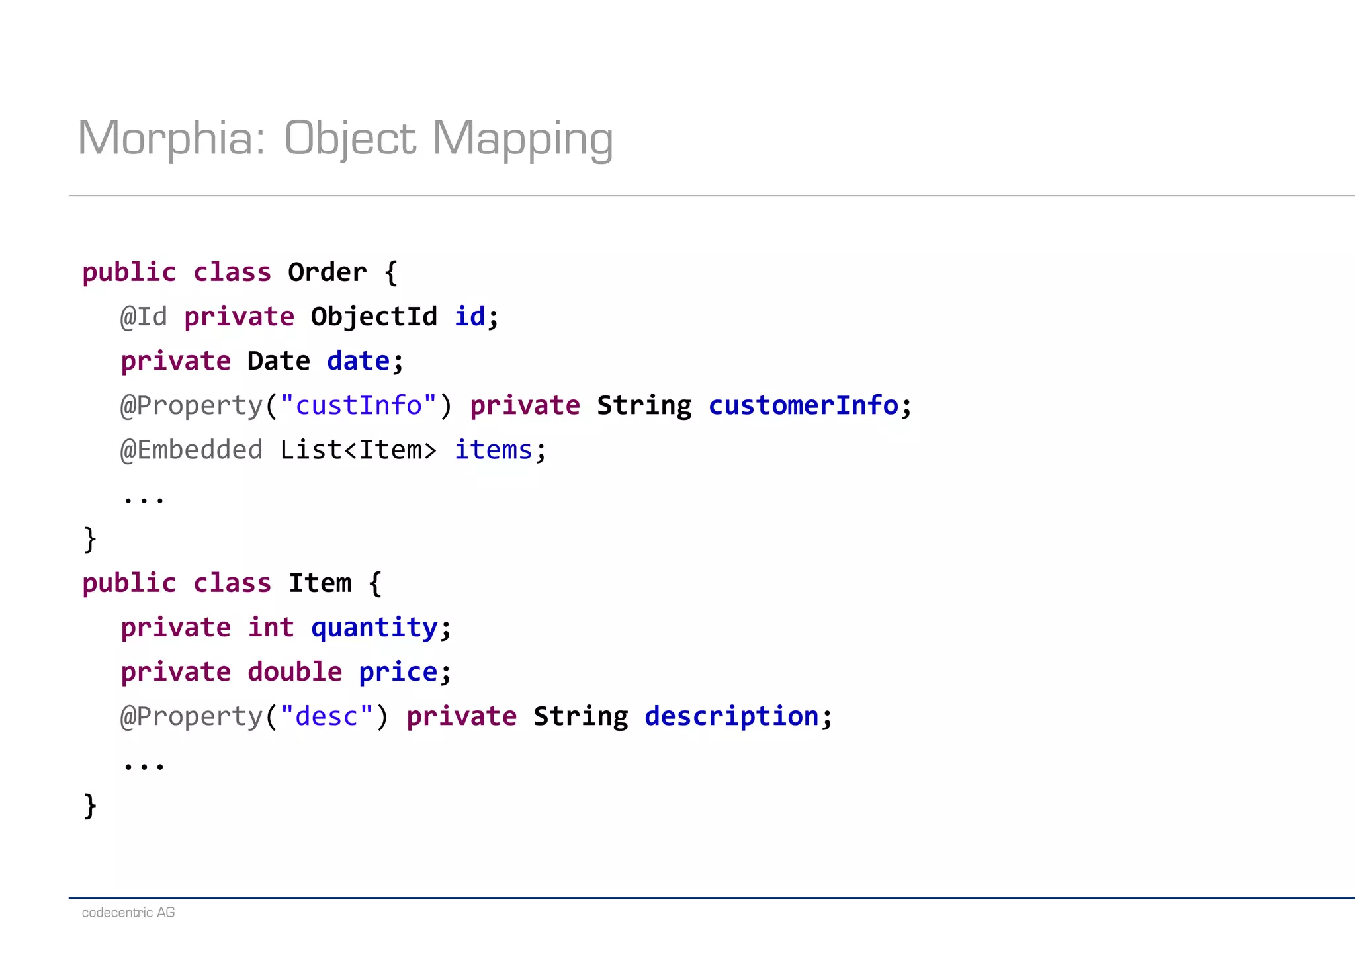Click the closing brace of Order class
This screenshot has width=1355, height=957.
pos(90,539)
